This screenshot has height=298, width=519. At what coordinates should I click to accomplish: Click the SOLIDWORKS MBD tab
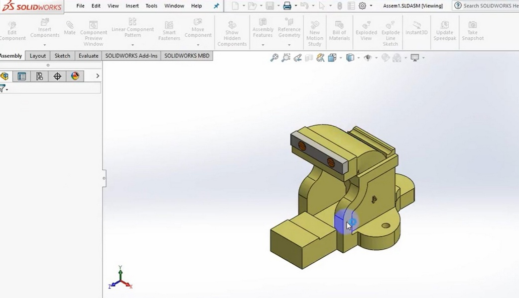point(187,56)
